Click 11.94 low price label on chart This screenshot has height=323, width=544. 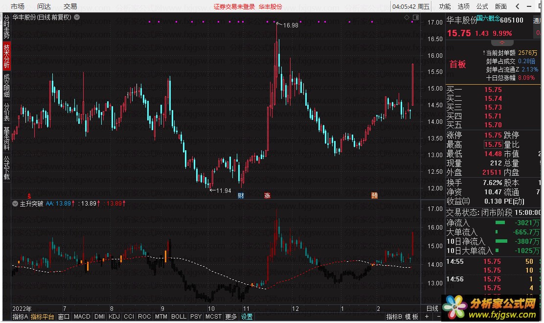224,191
